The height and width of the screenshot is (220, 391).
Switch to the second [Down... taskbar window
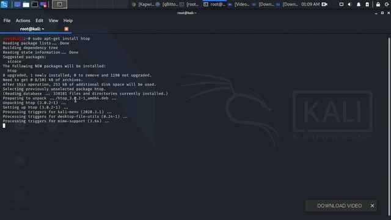(287, 4)
